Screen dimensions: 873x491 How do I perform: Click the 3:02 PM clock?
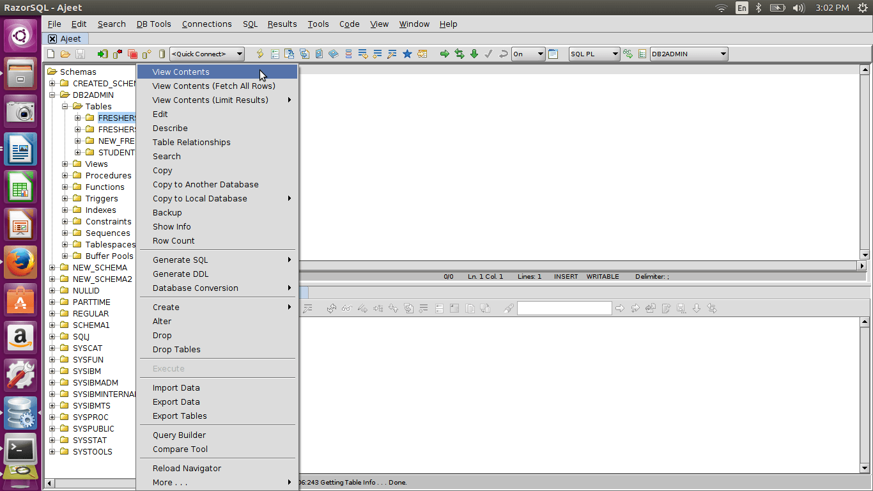pyautogui.click(x=832, y=8)
